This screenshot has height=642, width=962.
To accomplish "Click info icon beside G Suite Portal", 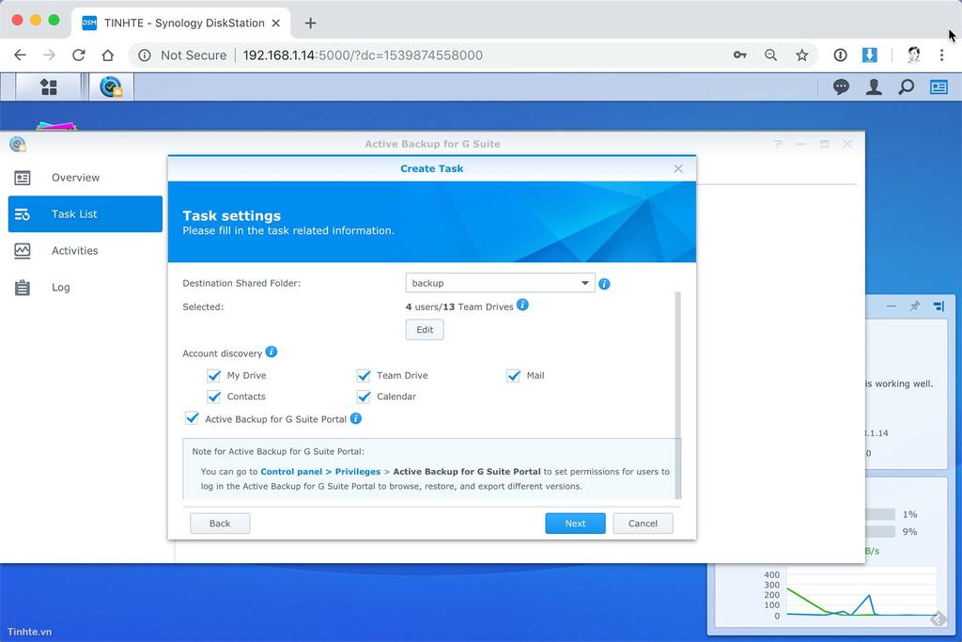I will (356, 418).
